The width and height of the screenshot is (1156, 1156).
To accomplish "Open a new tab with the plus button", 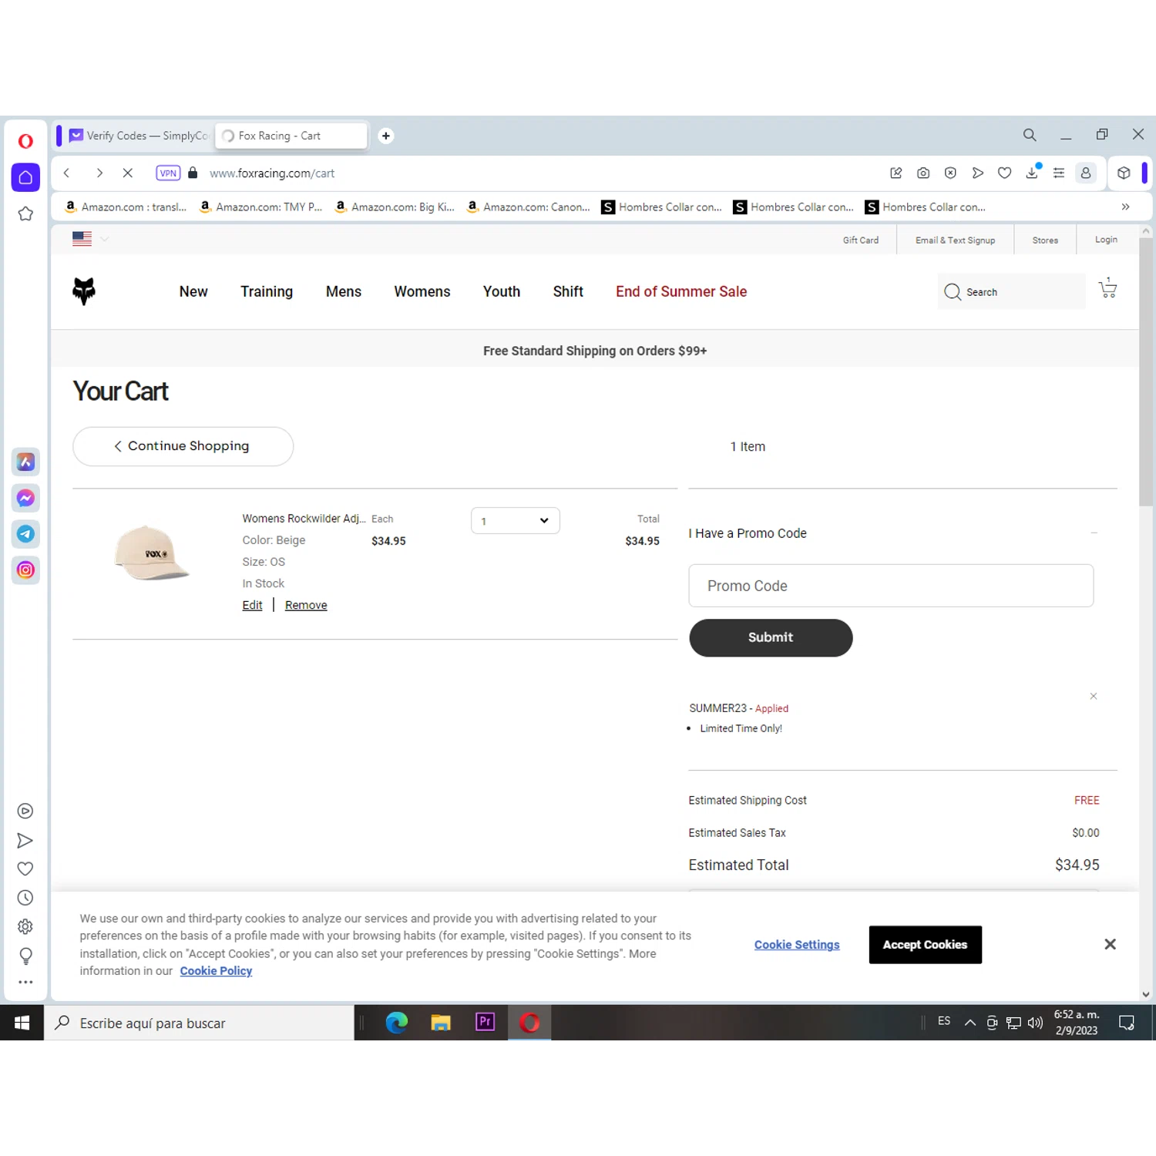I will [x=386, y=136].
